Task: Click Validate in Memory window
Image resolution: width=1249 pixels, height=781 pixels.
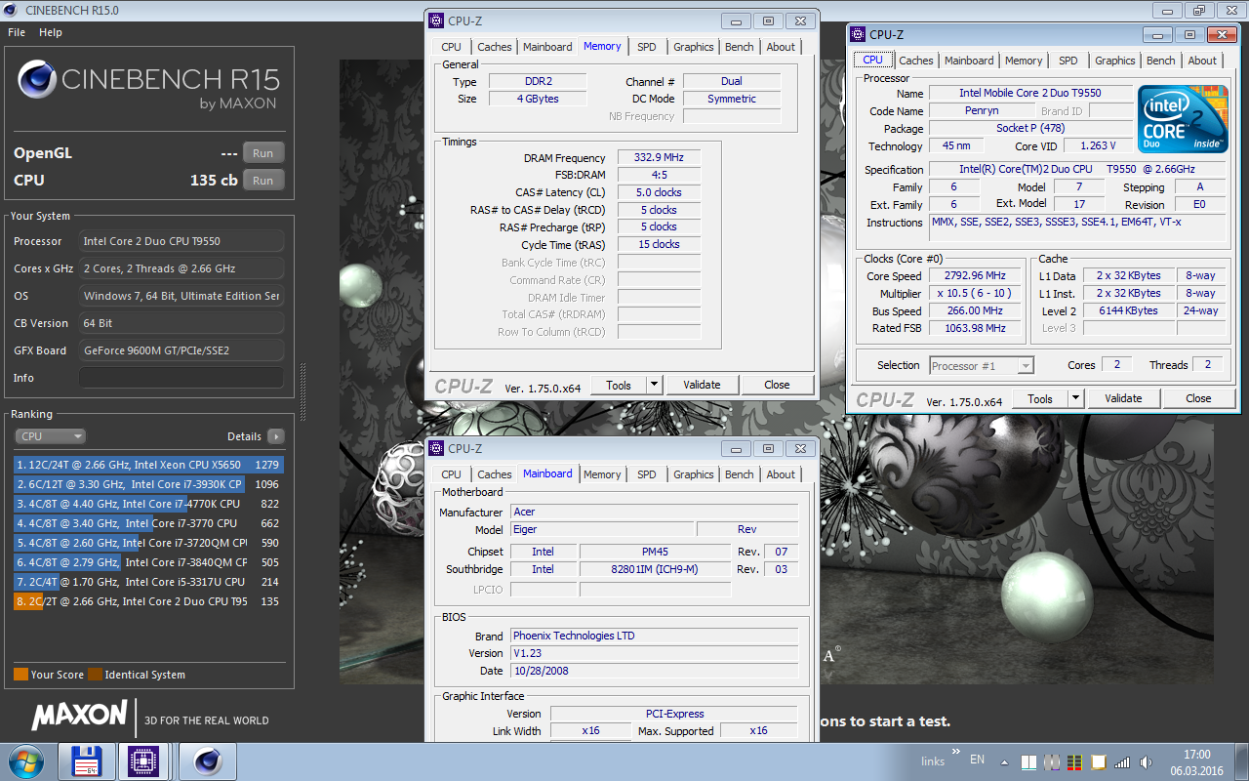Action: click(702, 385)
